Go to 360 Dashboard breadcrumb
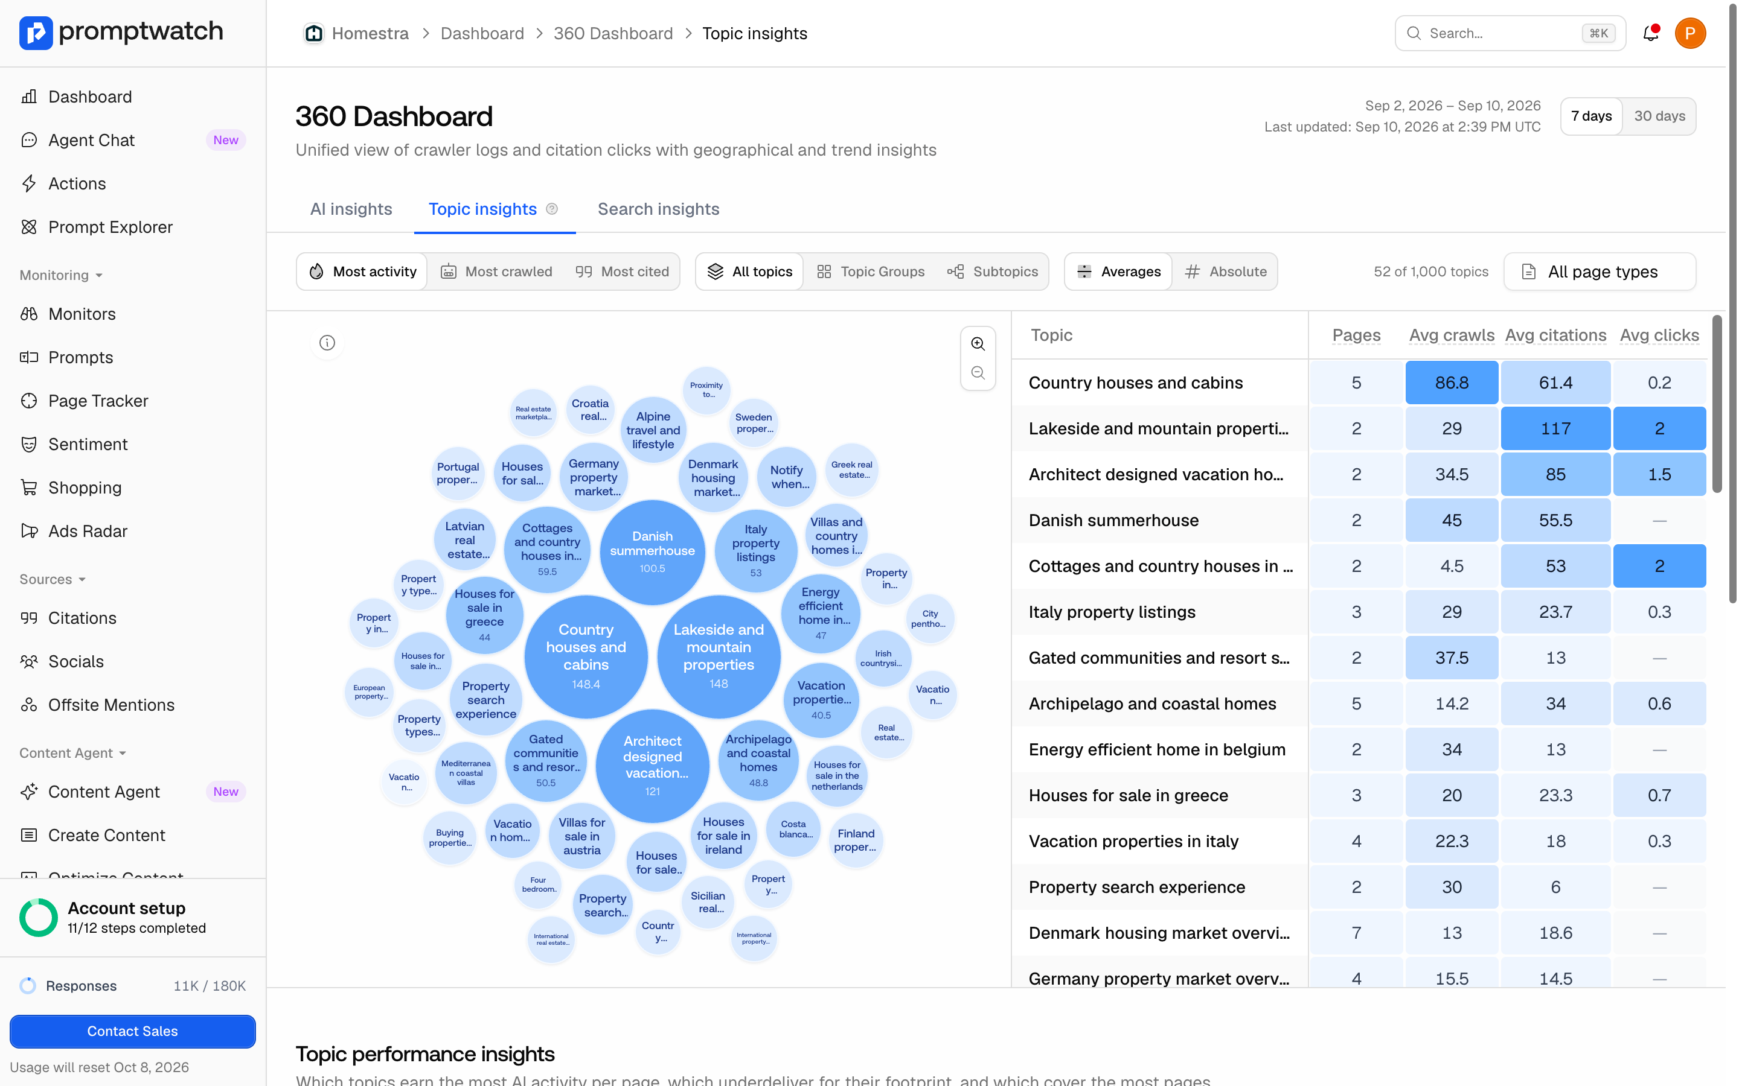Screen dimensions: 1739x1086 (613, 33)
